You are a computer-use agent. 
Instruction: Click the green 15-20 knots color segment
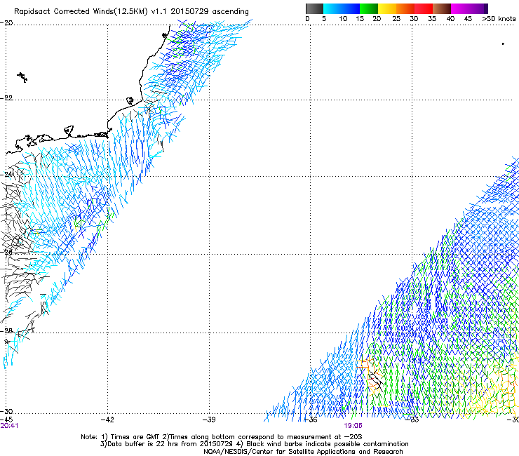coord(368,8)
